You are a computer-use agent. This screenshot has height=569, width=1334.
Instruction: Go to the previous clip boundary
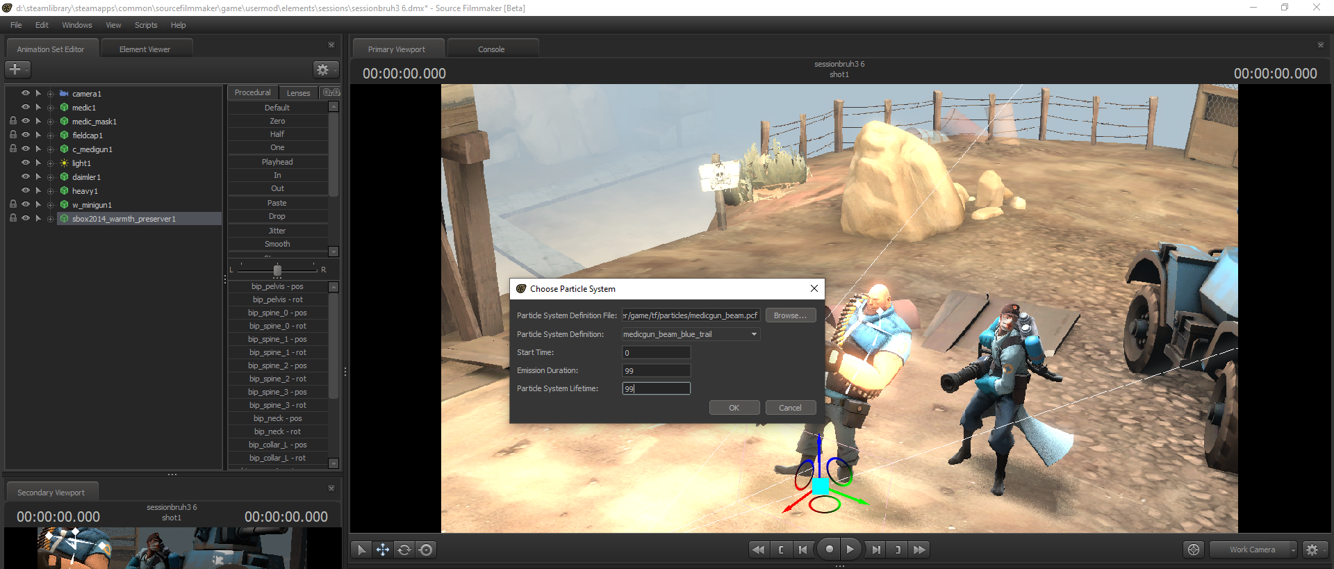[781, 550]
